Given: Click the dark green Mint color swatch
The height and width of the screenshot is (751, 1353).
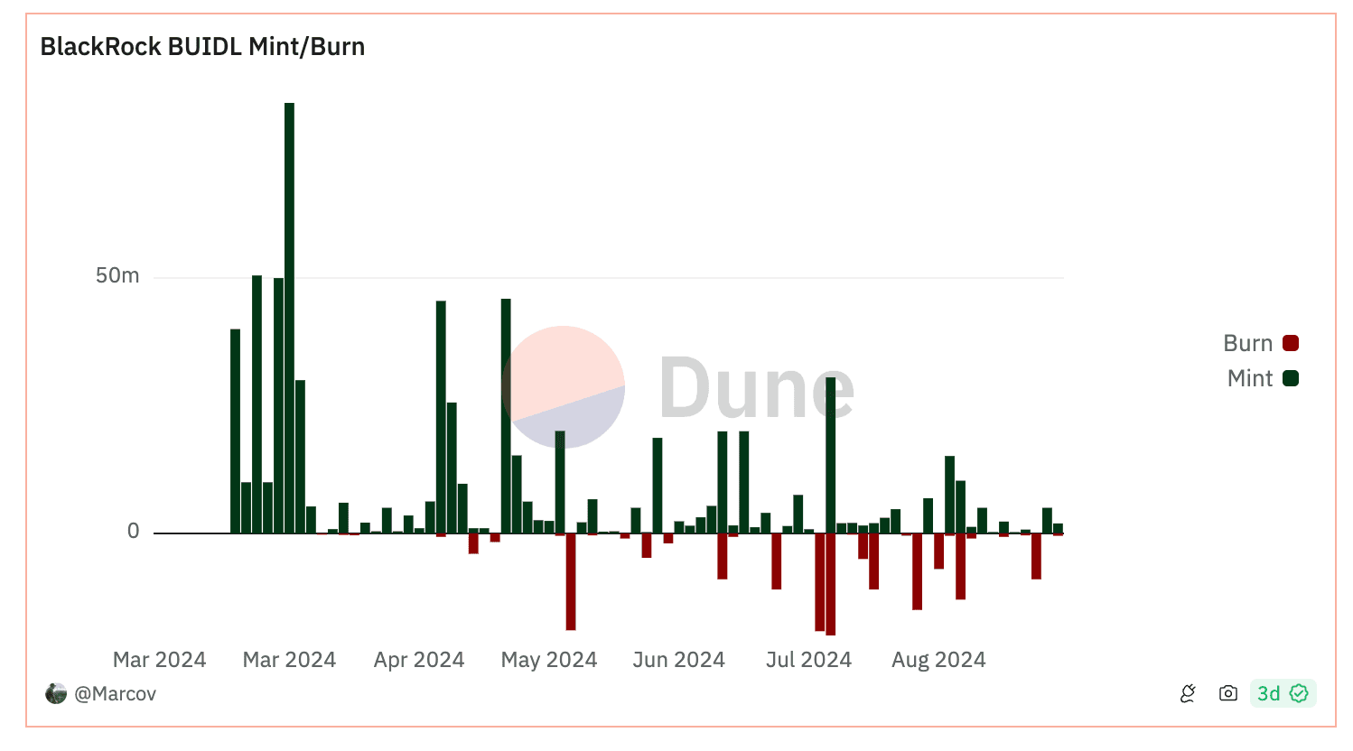Looking at the screenshot, I should pyautogui.click(x=1291, y=378).
